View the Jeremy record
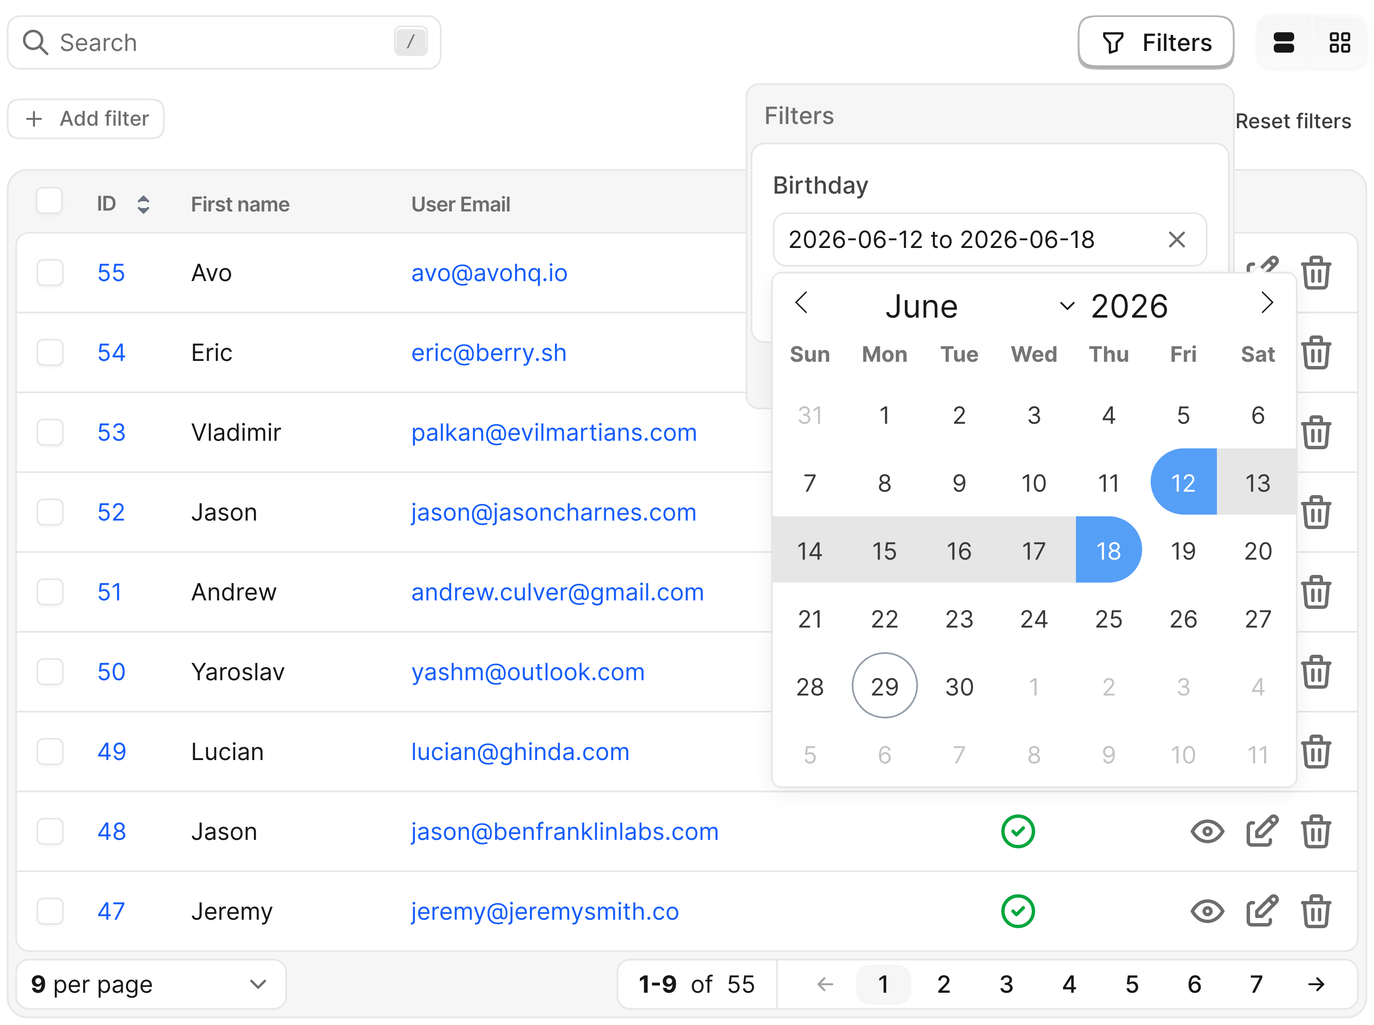This screenshot has height=1025, width=1374. [x=1207, y=912]
